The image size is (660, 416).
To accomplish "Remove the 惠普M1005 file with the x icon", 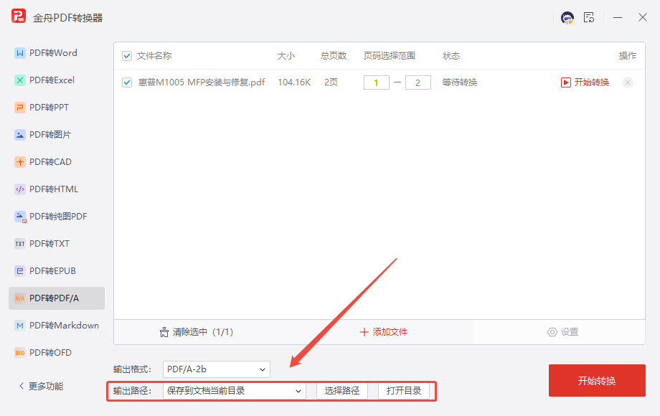I will 628,82.
